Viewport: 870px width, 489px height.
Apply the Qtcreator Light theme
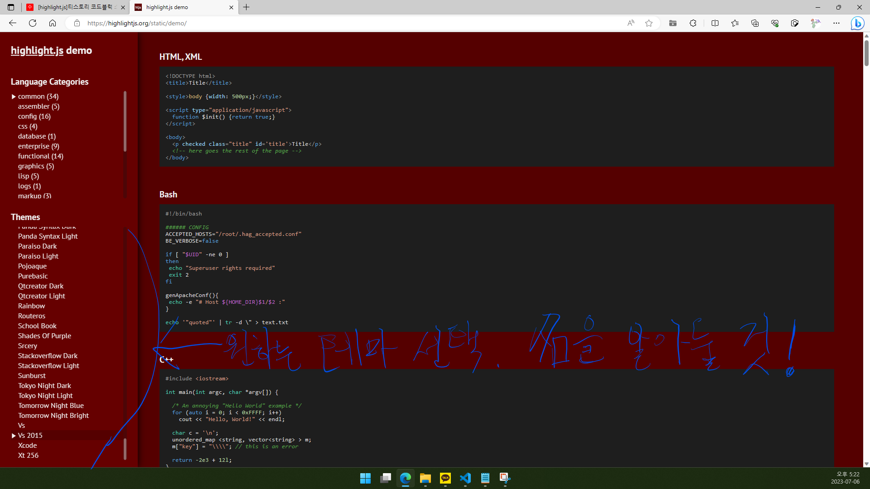tap(41, 296)
